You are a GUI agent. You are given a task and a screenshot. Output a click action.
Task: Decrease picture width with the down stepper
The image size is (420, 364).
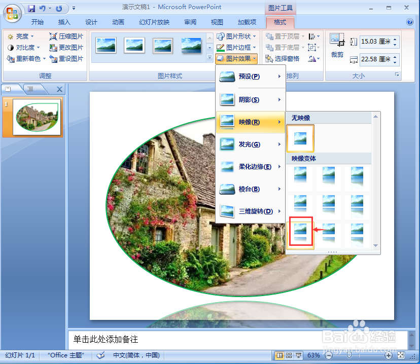(395, 62)
